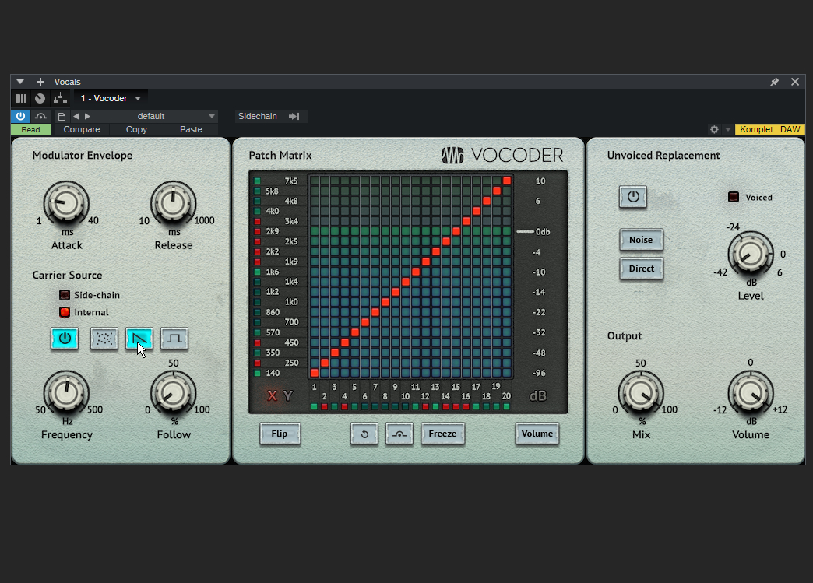Click the Patch Matrix reset icon
This screenshot has width=813, height=583.
tap(364, 434)
